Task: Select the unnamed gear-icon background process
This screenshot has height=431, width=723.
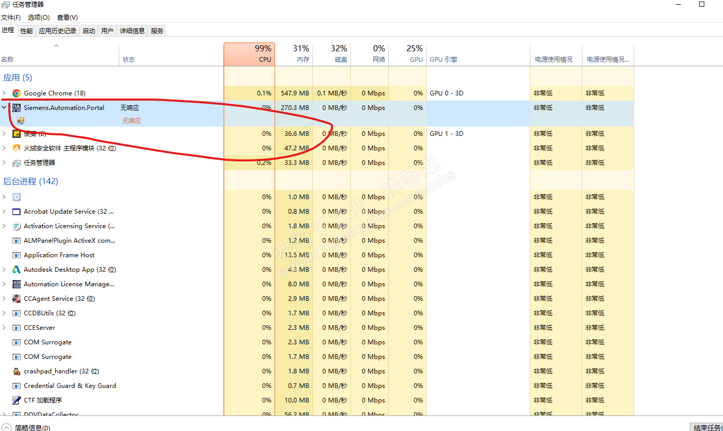Action: [17, 197]
